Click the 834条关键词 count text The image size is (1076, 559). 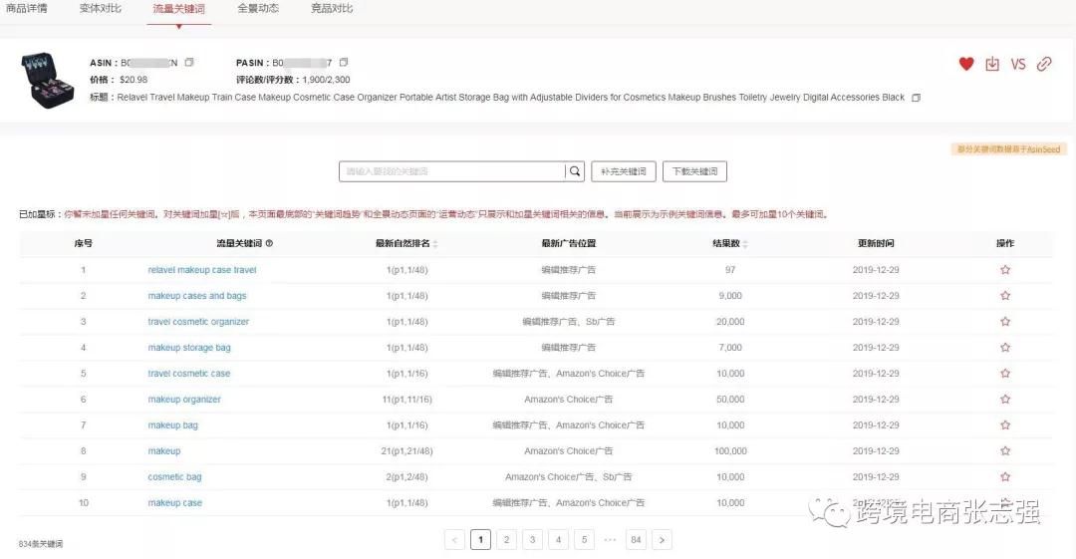pos(41,544)
